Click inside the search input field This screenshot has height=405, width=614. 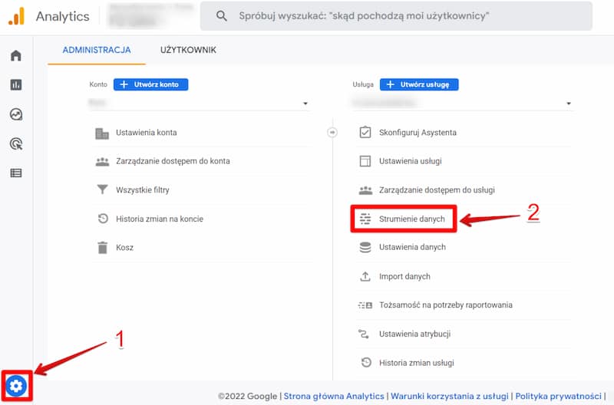coord(396,16)
